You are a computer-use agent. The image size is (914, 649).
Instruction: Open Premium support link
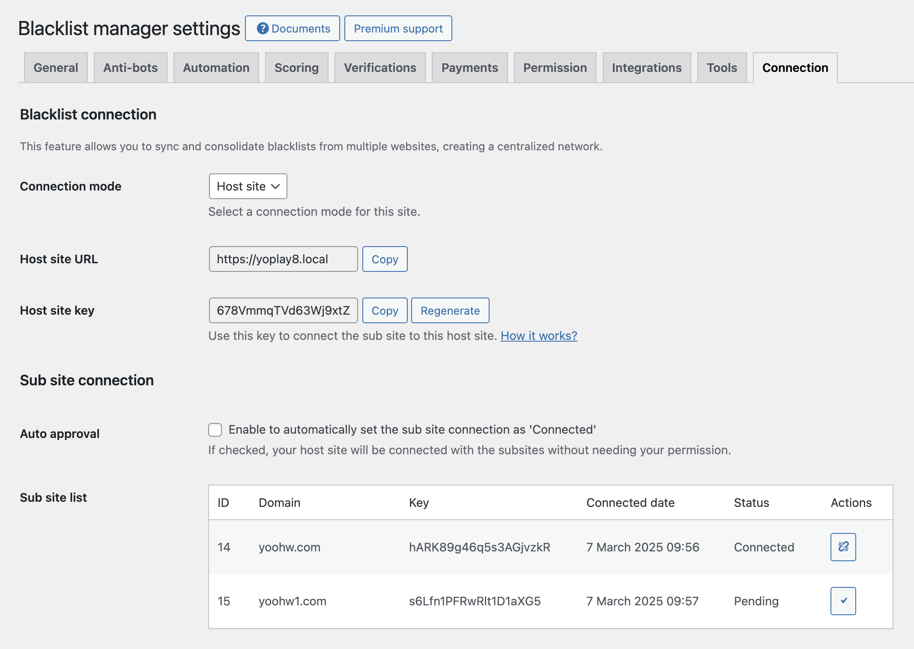click(398, 28)
